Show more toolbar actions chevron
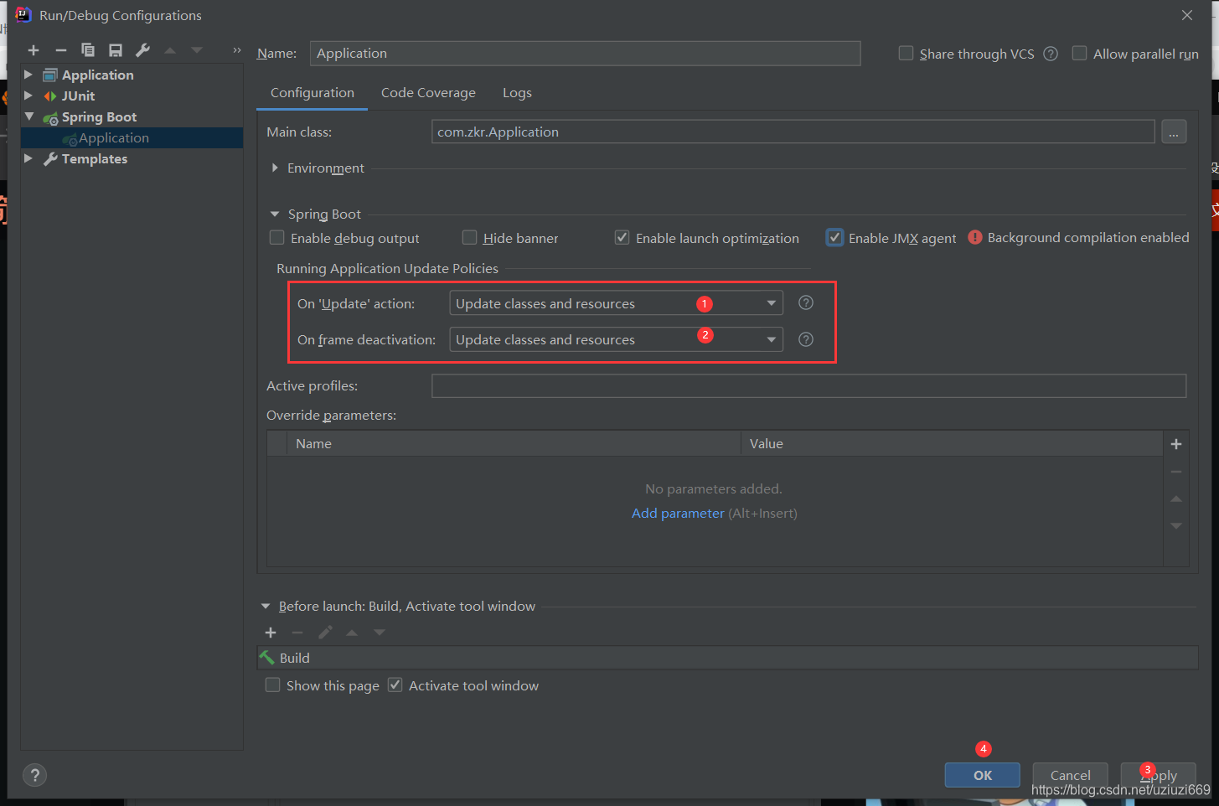This screenshot has height=806, width=1219. pos(236,50)
